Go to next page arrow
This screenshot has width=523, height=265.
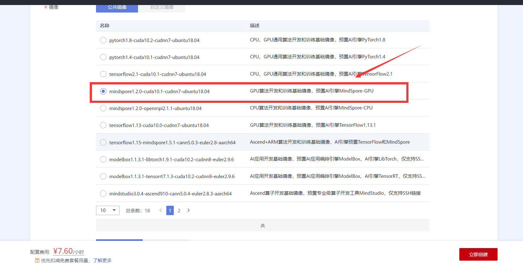coord(189,210)
